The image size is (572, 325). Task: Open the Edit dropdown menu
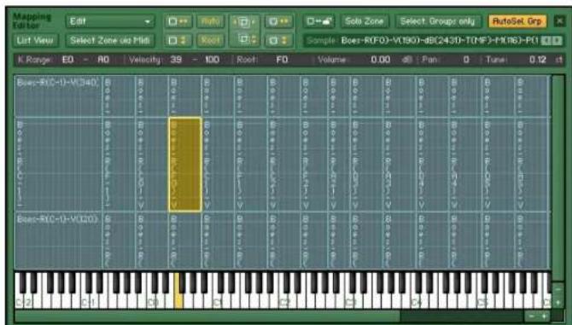(x=110, y=21)
